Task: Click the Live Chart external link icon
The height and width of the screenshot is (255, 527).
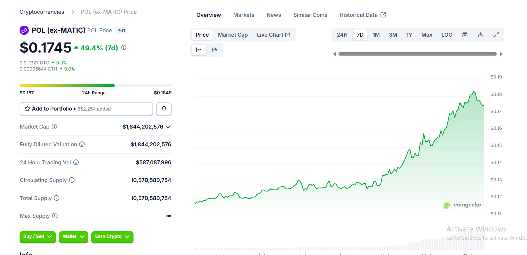Action: (287, 35)
